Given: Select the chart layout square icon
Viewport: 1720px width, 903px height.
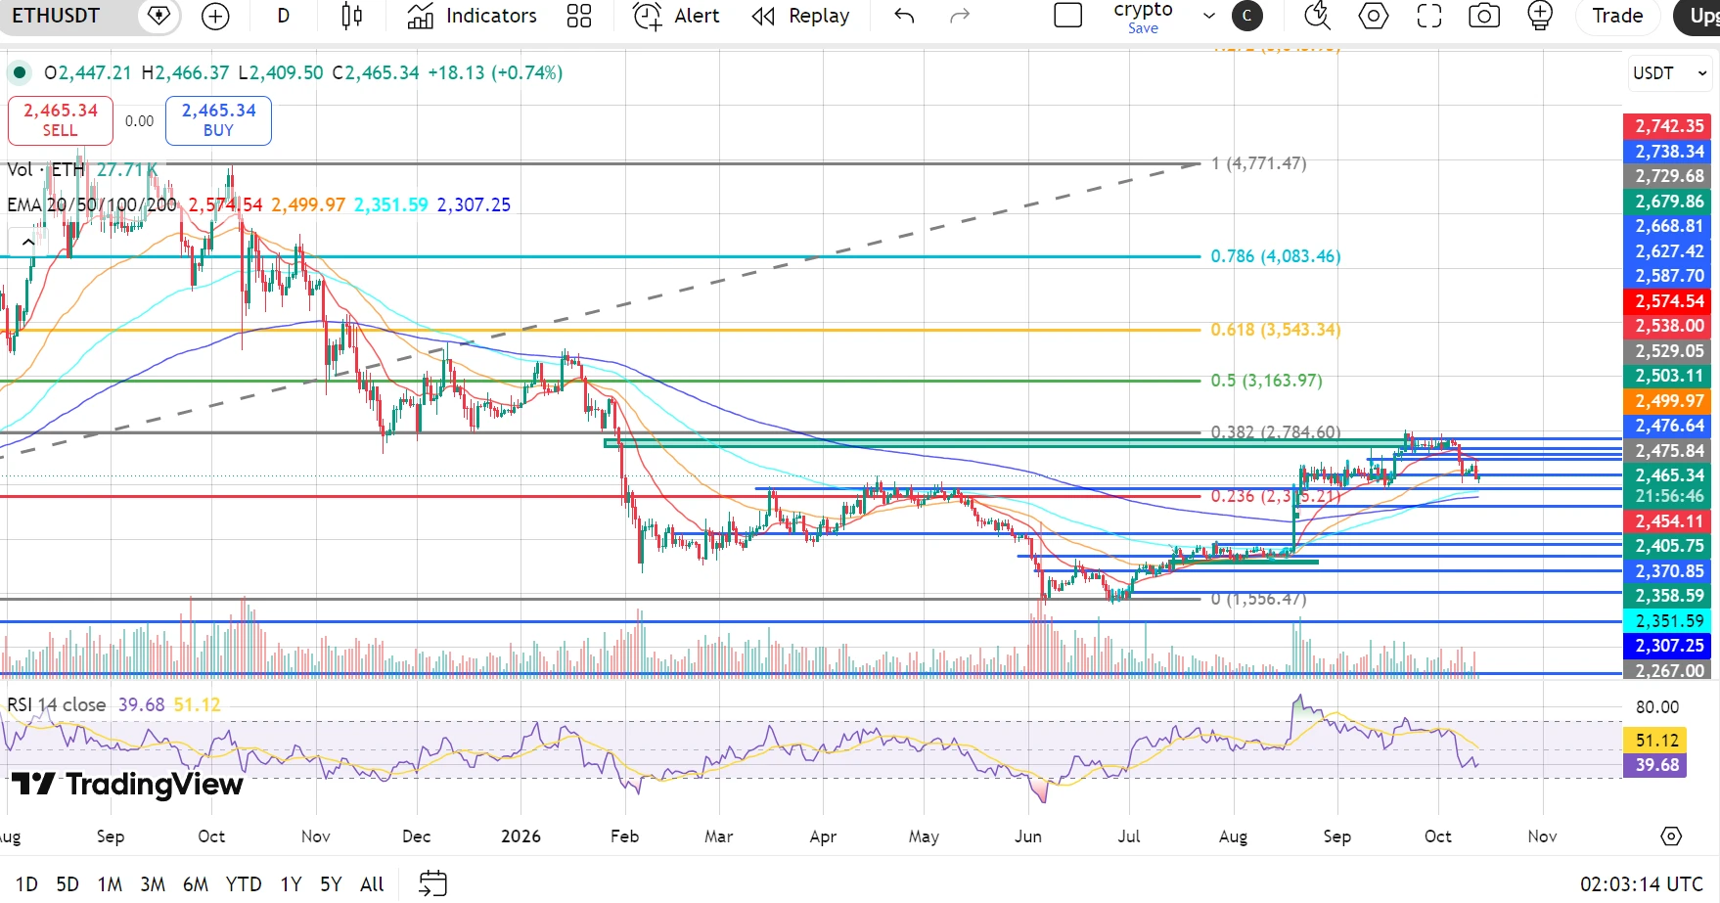Looking at the screenshot, I should 1068,16.
